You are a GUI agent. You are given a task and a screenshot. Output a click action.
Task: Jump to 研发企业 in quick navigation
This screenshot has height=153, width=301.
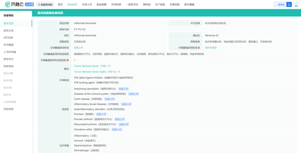tap(8, 30)
